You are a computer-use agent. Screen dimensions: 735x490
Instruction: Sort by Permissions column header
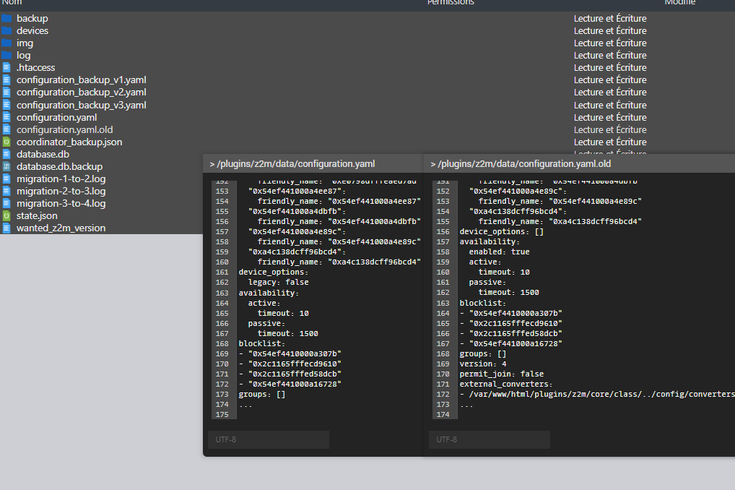(451, 3)
